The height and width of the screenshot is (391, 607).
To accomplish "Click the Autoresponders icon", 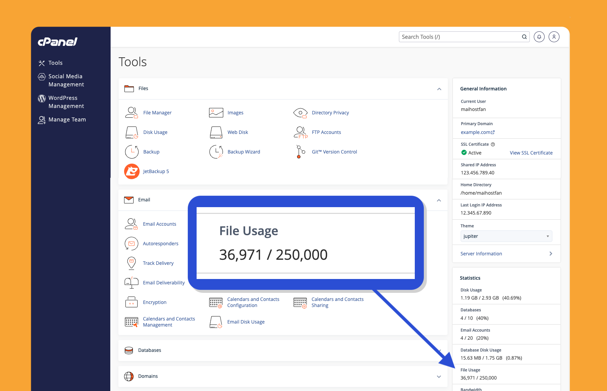I will point(132,244).
